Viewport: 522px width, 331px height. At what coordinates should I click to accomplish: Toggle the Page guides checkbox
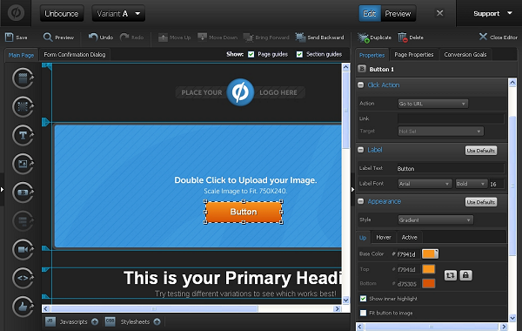[251, 54]
